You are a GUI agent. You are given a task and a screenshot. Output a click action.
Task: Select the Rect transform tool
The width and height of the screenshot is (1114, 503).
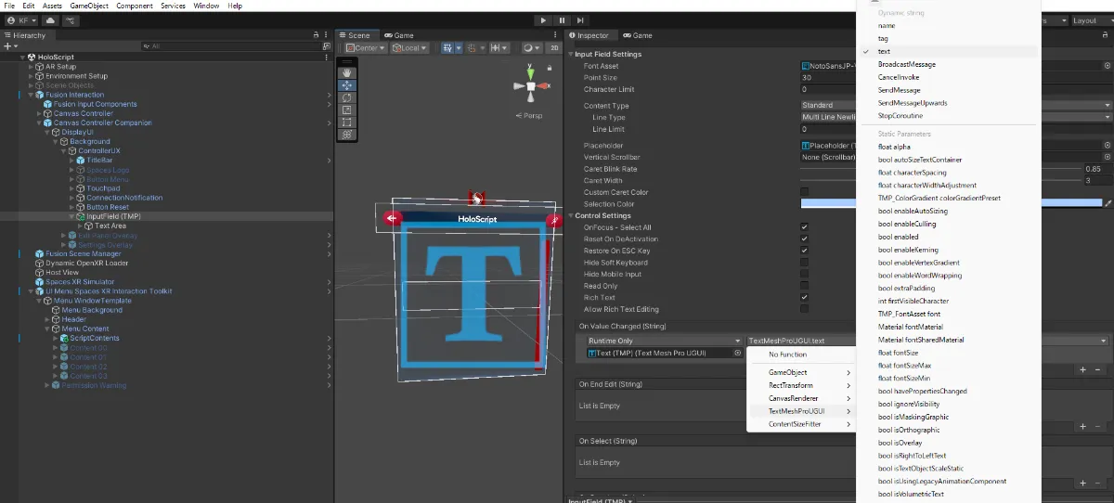click(347, 122)
